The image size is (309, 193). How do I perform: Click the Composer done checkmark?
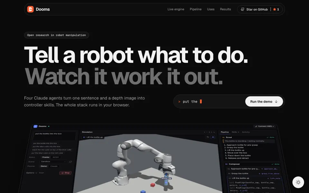[x=273, y=164]
